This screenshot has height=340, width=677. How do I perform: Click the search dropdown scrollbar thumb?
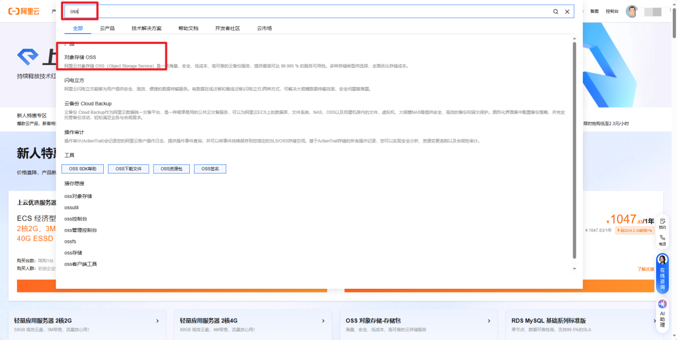pos(575,149)
